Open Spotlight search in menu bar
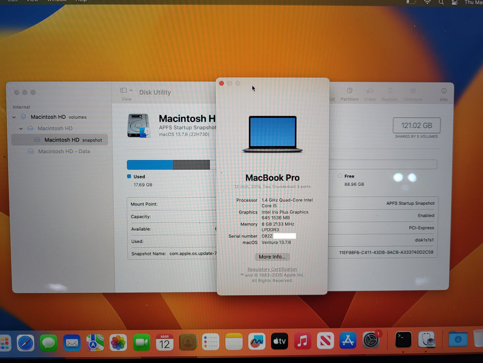This screenshot has height=363, width=483. 441,3
